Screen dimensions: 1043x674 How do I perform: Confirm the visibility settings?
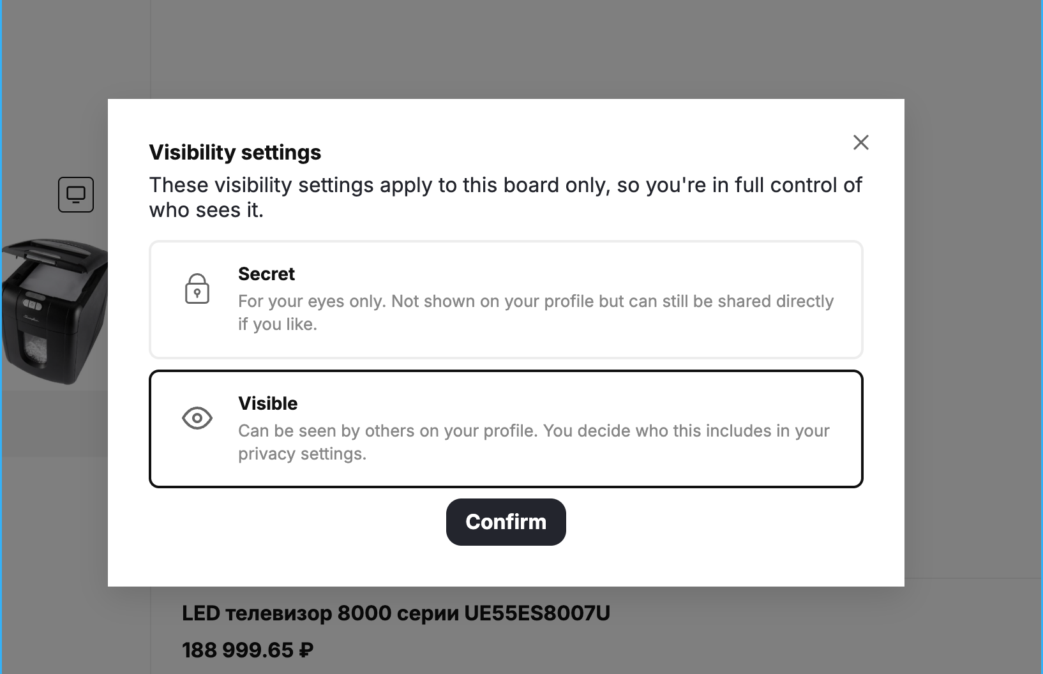pos(506,522)
